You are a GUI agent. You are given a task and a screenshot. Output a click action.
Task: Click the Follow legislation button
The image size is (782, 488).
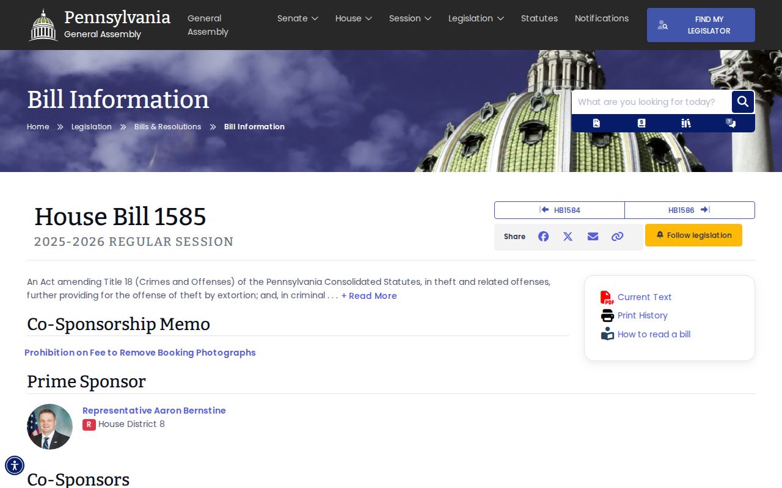(693, 235)
